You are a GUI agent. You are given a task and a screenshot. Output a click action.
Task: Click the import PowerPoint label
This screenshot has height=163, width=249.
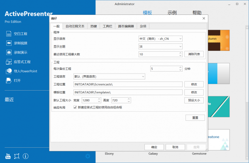pos(25,71)
